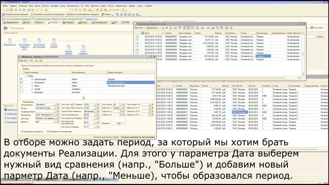Click the search magnifier icon in main toolbar
Image resolution: width=329 pixels, height=185 pixels.
[x=46, y=10]
